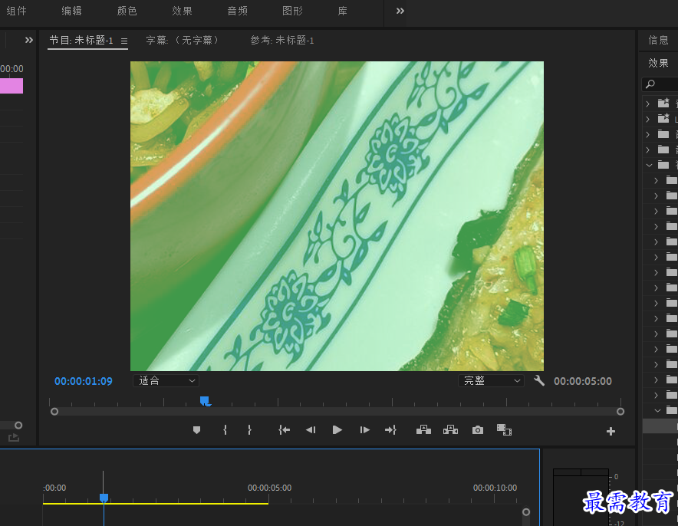
Task: Open the monitor settings wrench icon
Action: pos(538,381)
